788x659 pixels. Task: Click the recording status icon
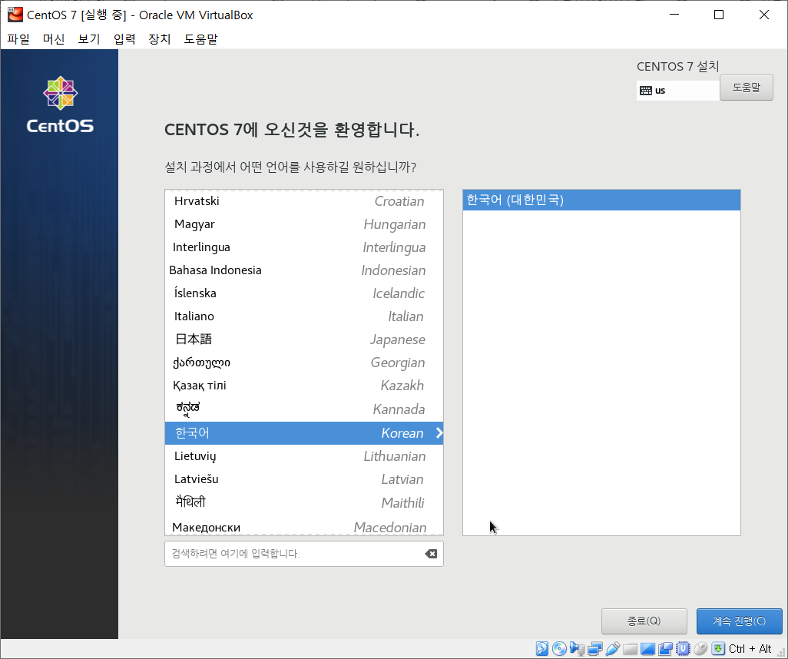[x=665, y=648]
